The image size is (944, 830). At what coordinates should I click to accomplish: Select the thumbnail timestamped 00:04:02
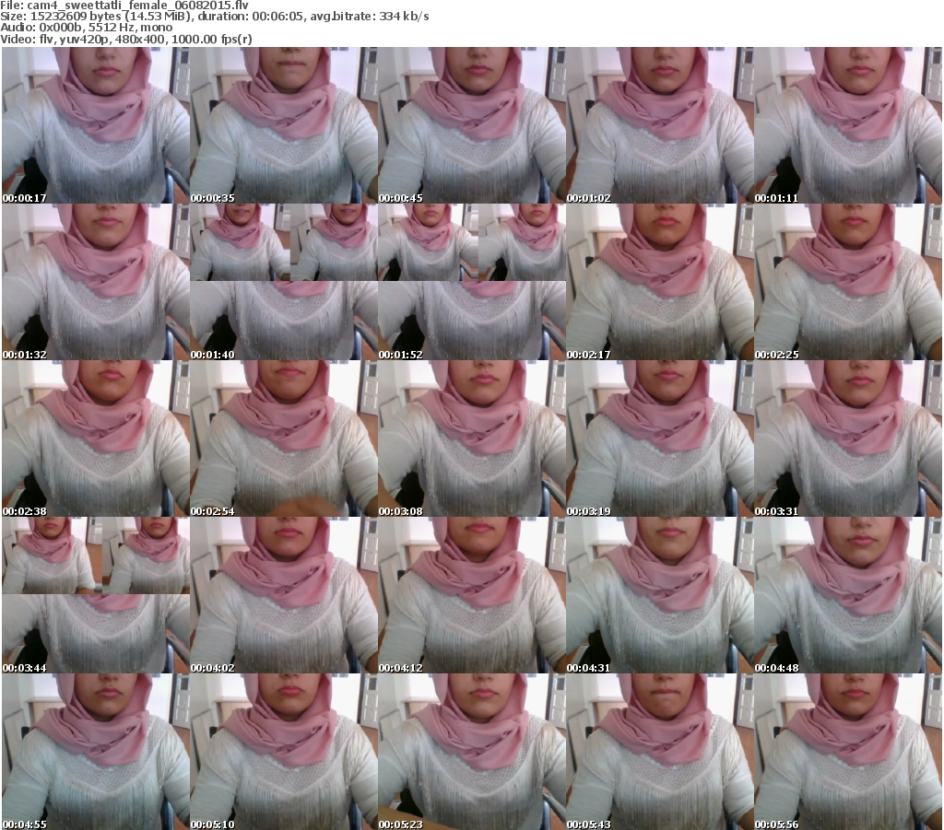284,595
